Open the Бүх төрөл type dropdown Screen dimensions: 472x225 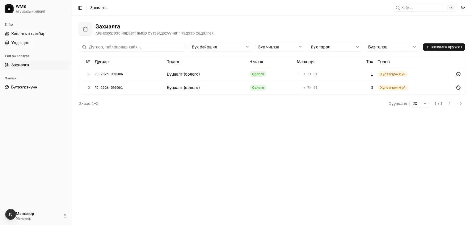coord(335,47)
